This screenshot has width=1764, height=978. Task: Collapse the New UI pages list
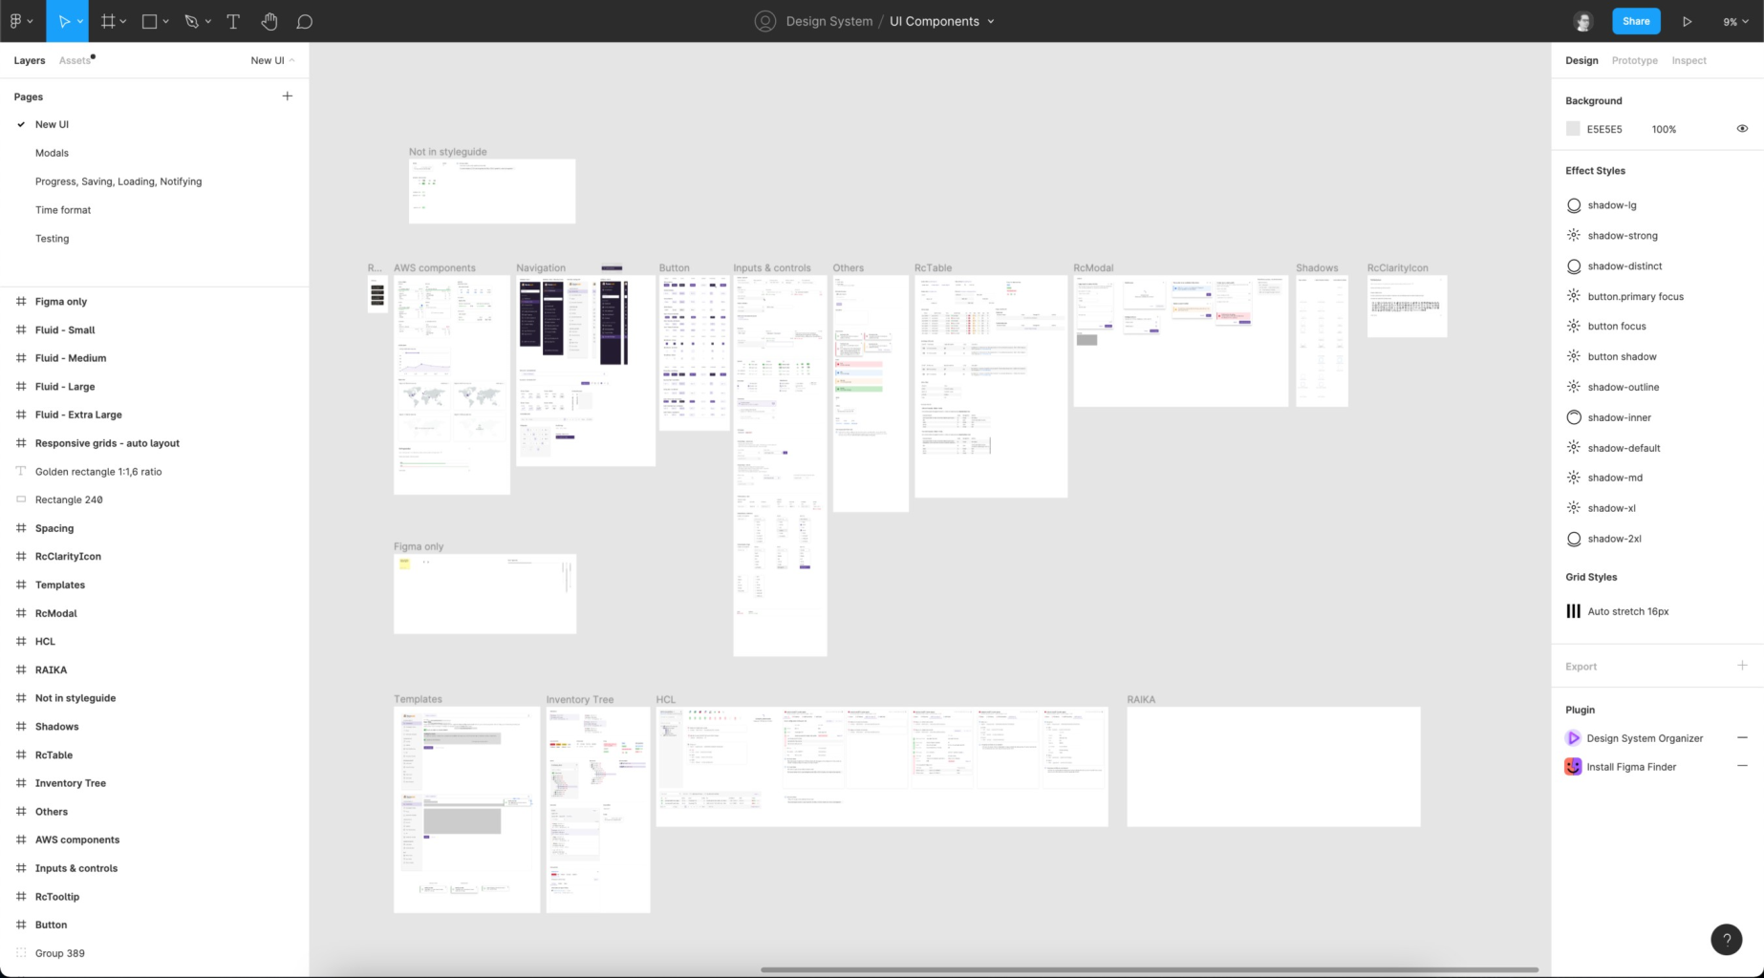272,60
